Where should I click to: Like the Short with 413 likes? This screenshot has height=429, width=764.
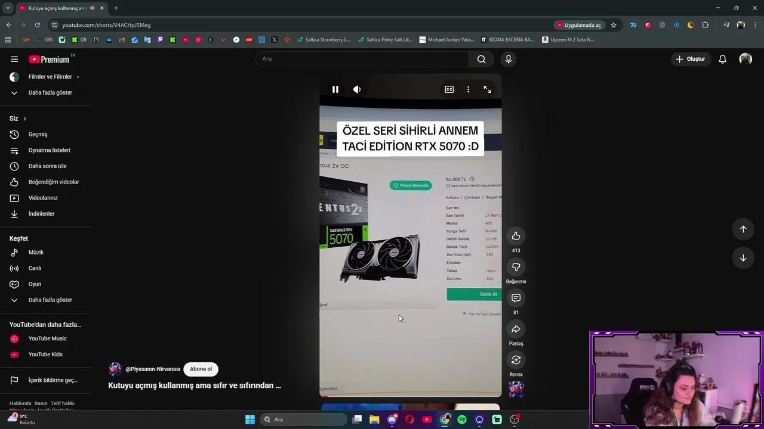click(516, 236)
